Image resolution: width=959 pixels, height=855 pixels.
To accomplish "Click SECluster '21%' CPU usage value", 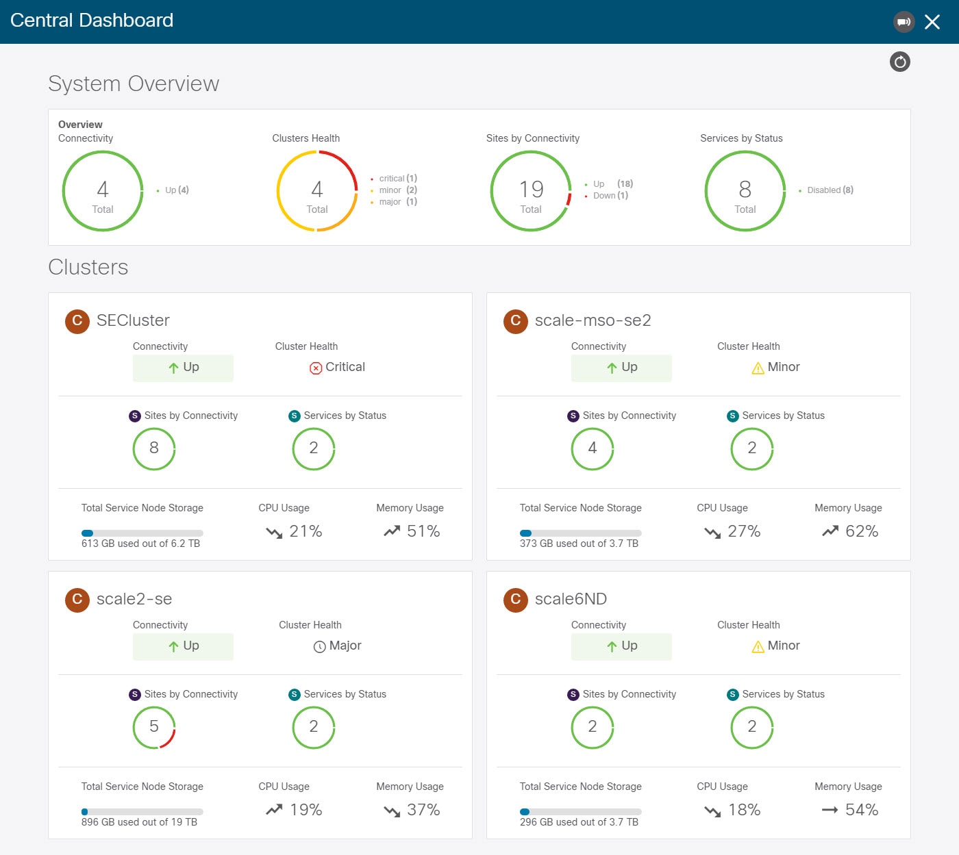I will 306,531.
